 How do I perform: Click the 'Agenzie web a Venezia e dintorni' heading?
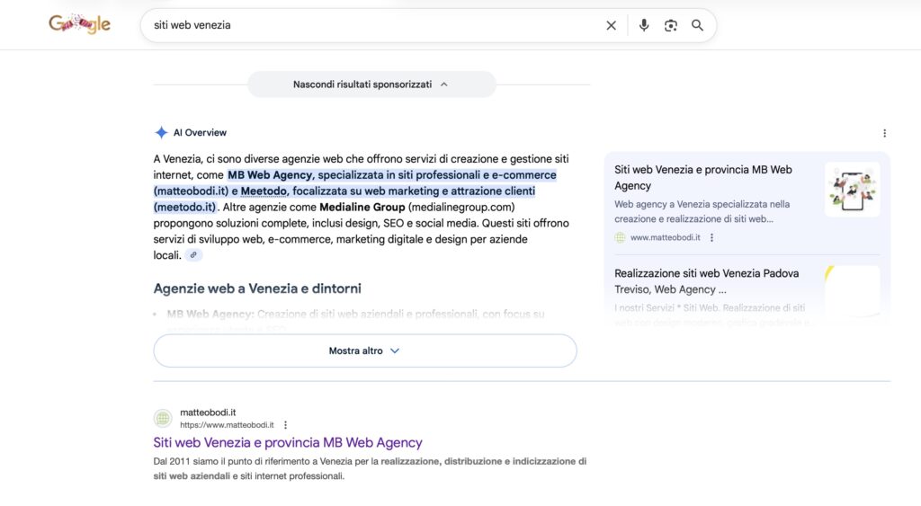[x=257, y=289]
